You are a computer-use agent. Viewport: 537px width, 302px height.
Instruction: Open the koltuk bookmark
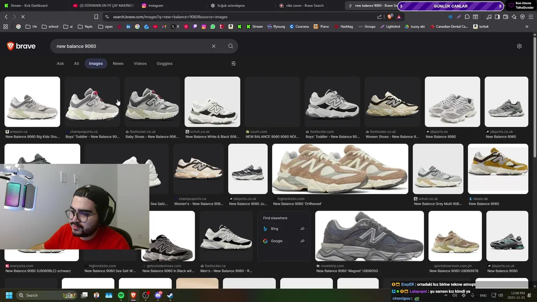click(x=481, y=26)
